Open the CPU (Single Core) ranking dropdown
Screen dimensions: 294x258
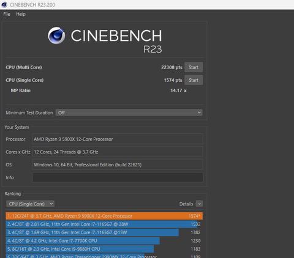(x=30, y=204)
